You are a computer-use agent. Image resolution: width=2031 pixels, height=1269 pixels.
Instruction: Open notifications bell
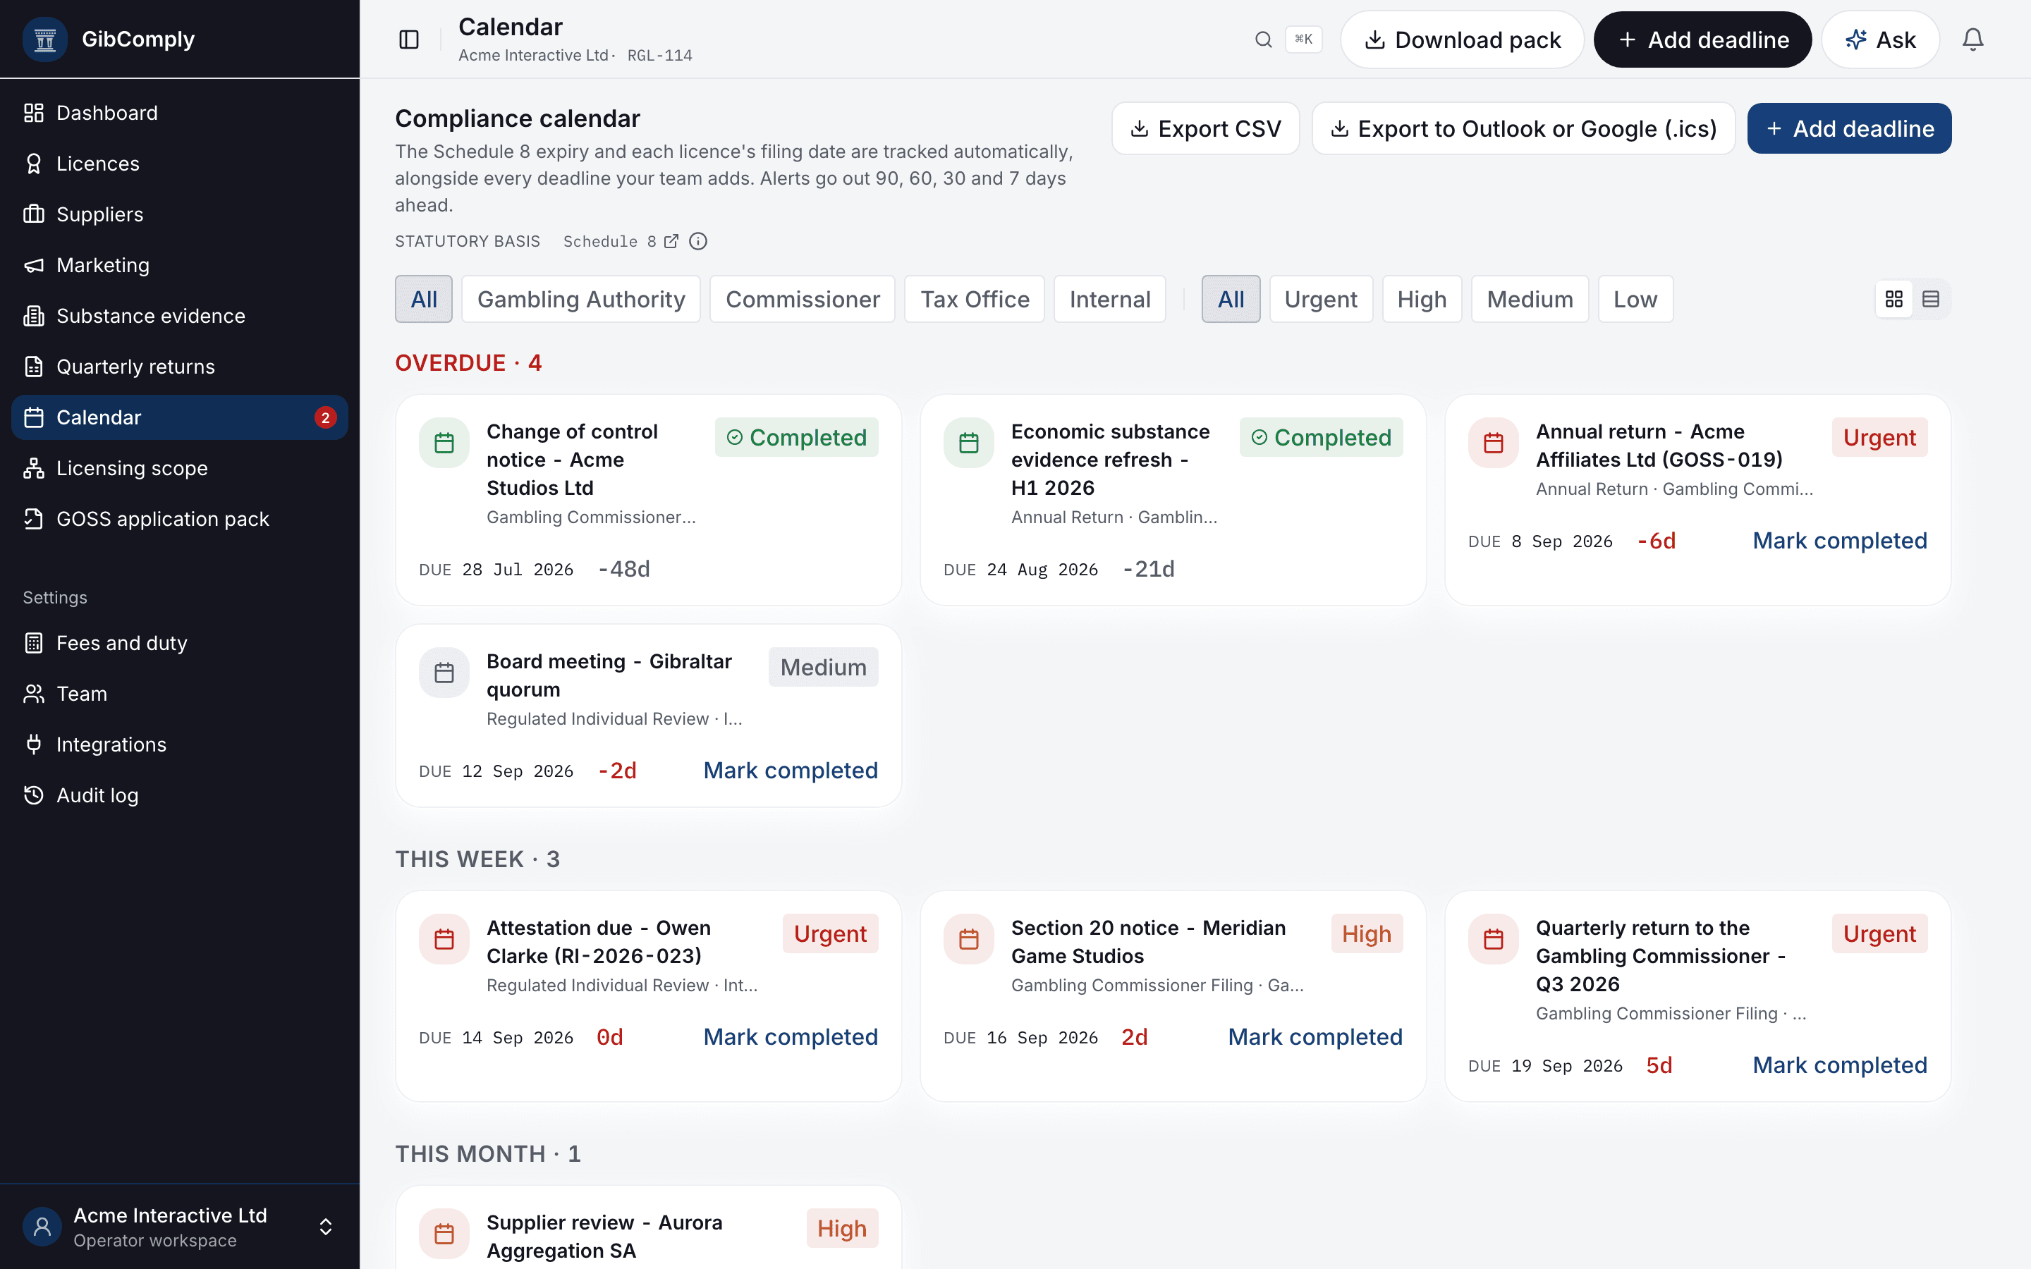click(1972, 39)
